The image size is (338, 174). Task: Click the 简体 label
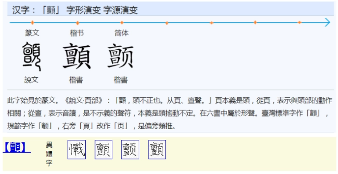(121, 33)
